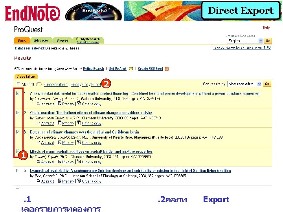Click Abstract icon for cogeneration result
The image size is (283, 212).
click(x=39, y=104)
